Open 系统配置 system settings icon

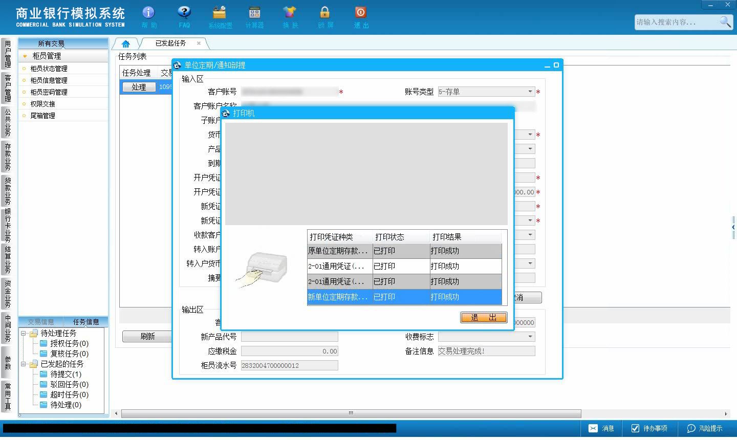pos(220,17)
